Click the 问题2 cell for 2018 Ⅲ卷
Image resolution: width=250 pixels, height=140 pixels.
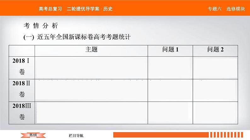[x=215, y=112]
